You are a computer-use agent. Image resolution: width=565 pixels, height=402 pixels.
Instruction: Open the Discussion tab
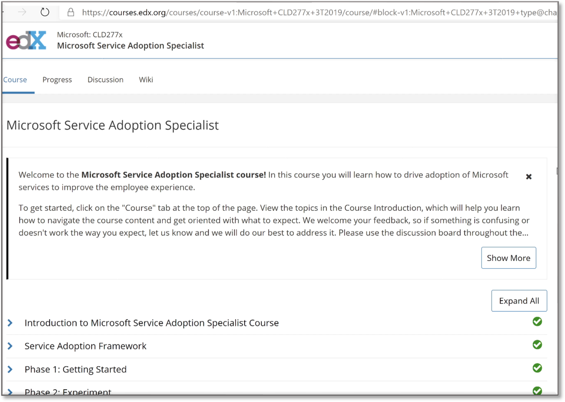(105, 80)
